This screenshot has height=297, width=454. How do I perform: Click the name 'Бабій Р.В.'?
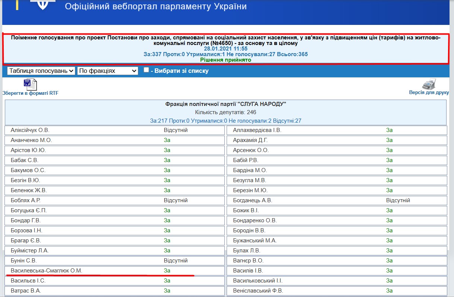pos(246,160)
